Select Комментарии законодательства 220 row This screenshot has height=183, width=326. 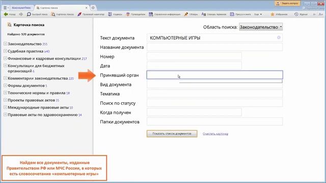(x=41, y=78)
